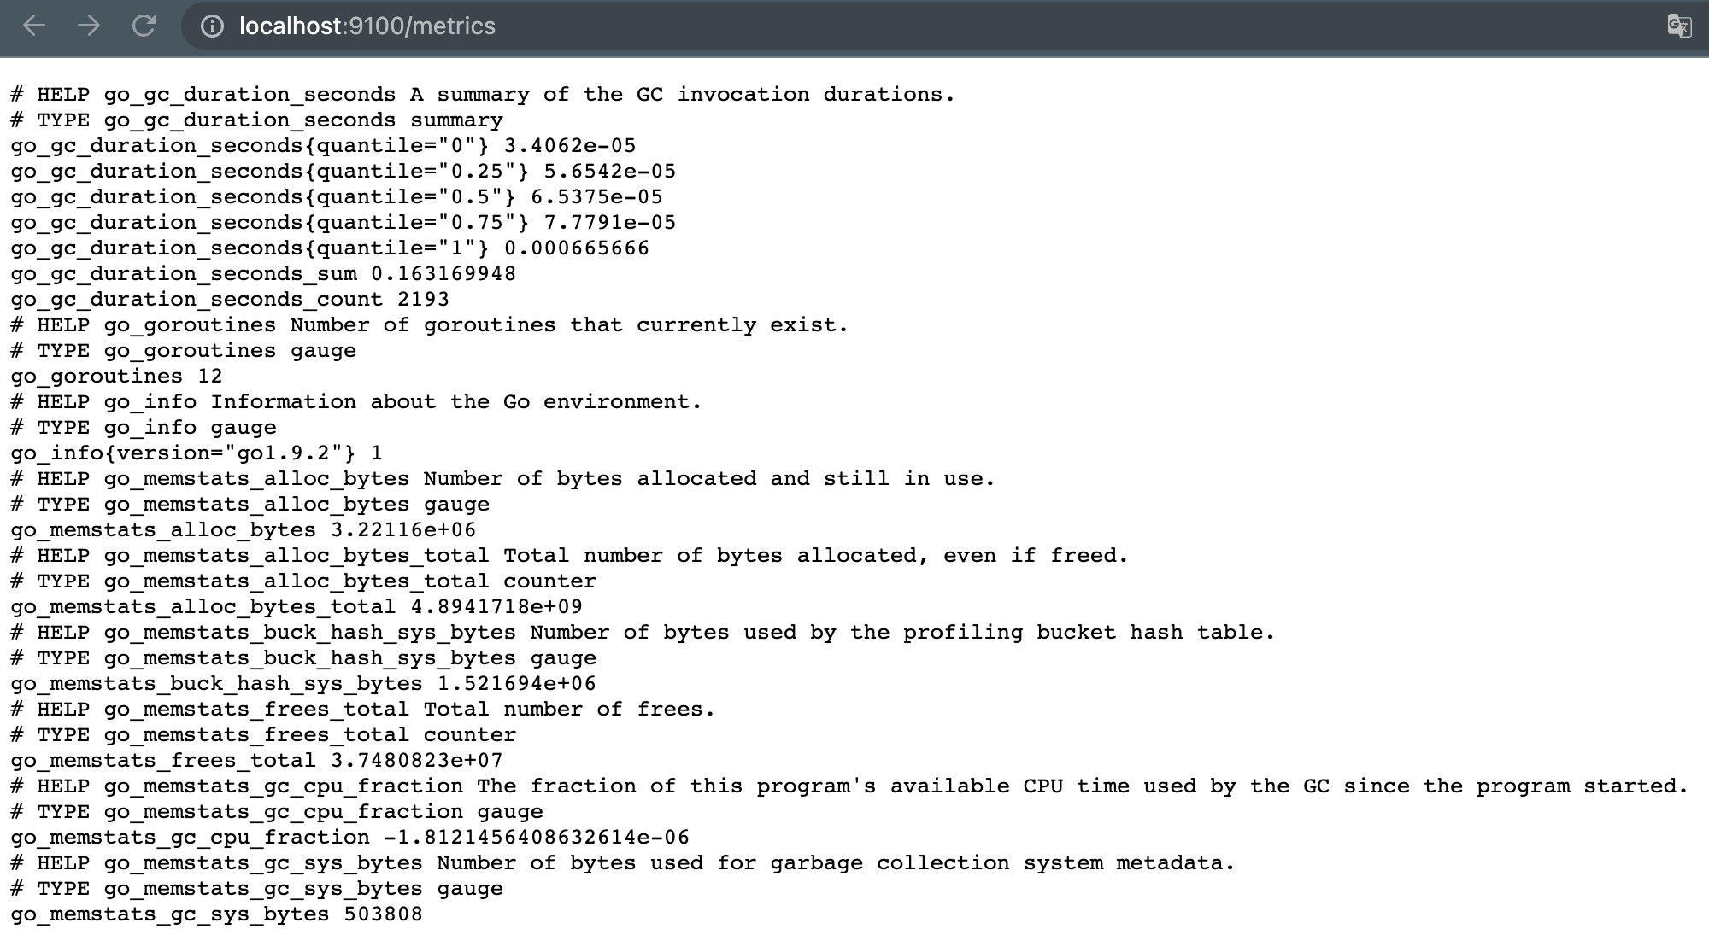Click the go_info version go1.9.2 line
This screenshot has height=929, width=1709.
[x=197, y=453]
